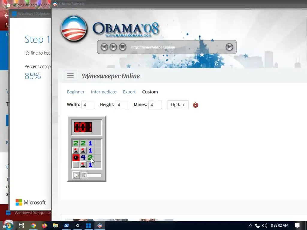This screenshot has height=230, width=307.
Task: Select the Intermediate difficulty
Action: pyautogui.click(x=103, y=92)
